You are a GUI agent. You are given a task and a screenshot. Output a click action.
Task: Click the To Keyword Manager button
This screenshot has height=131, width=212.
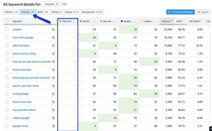point(180,12)
